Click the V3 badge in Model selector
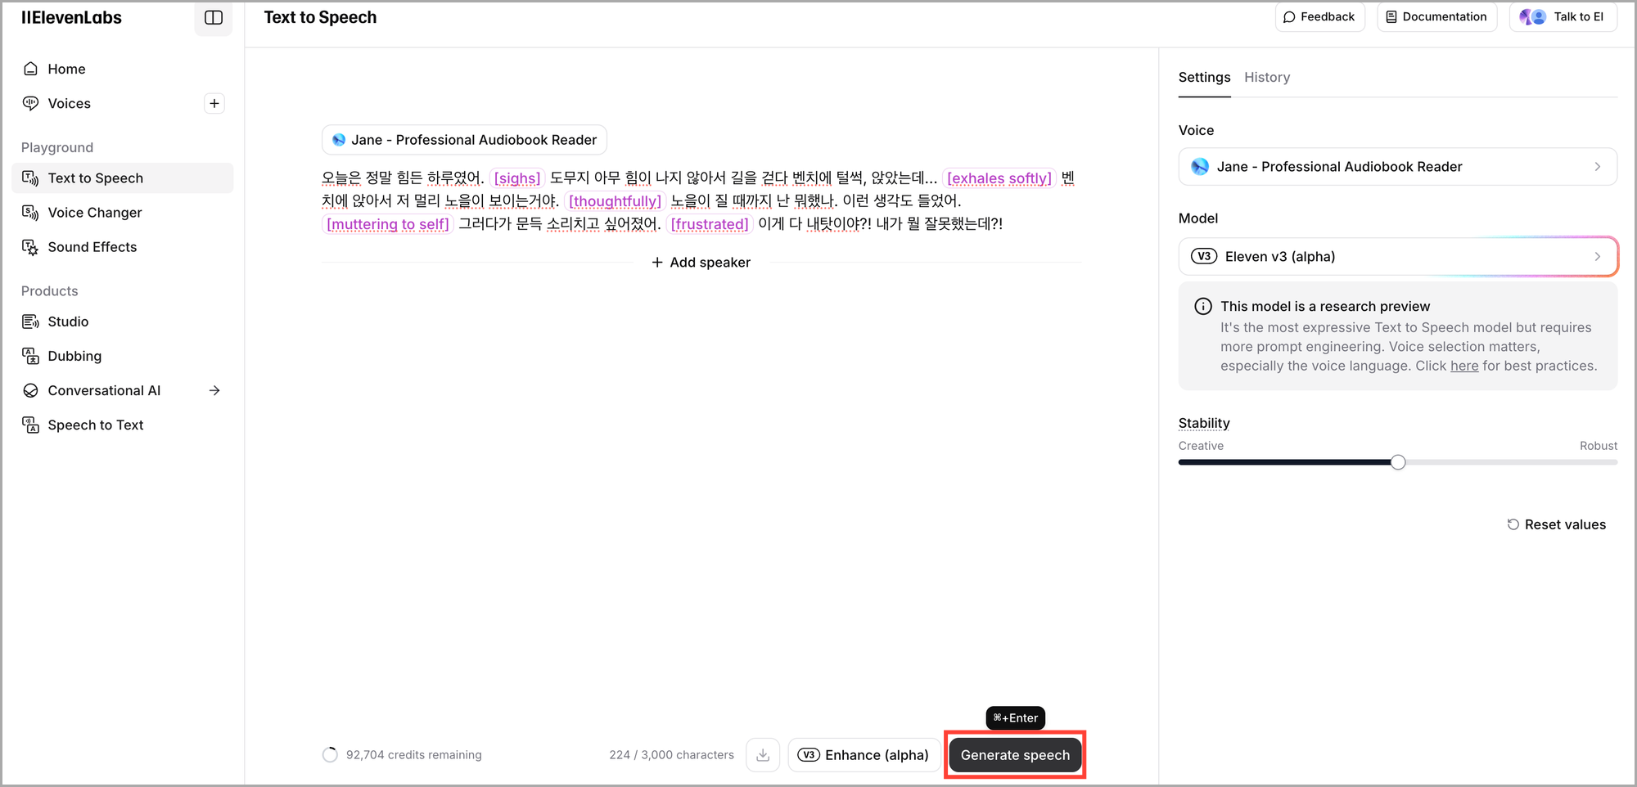Viewport: 1637px width, 787px height. coord(1204,256)
